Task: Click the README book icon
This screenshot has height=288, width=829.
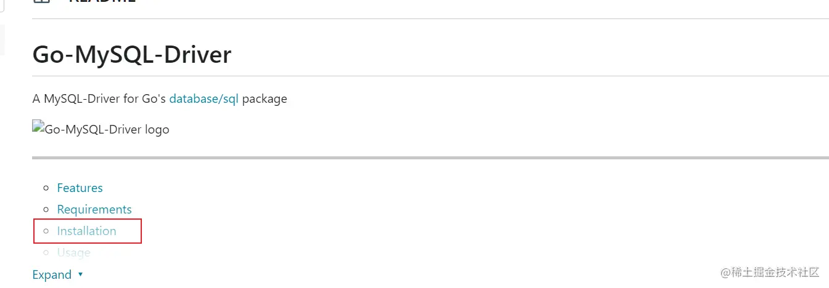Action: tap(42, 1)
